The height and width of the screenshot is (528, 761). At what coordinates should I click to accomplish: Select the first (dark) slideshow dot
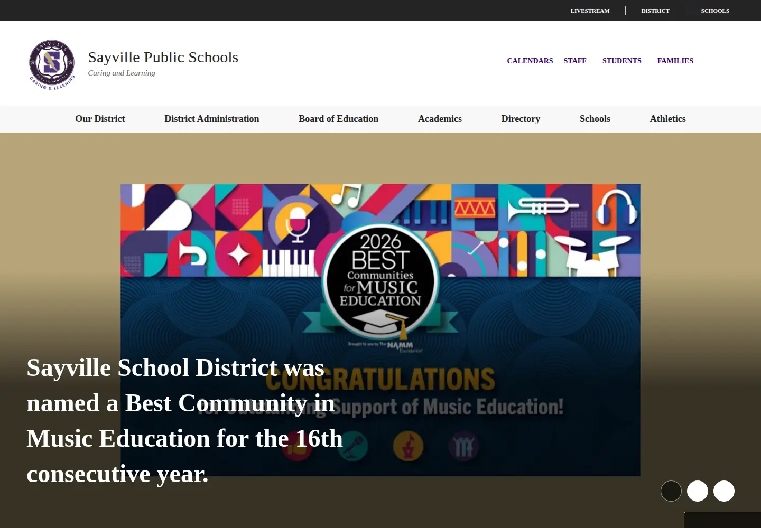click(671, 491)
